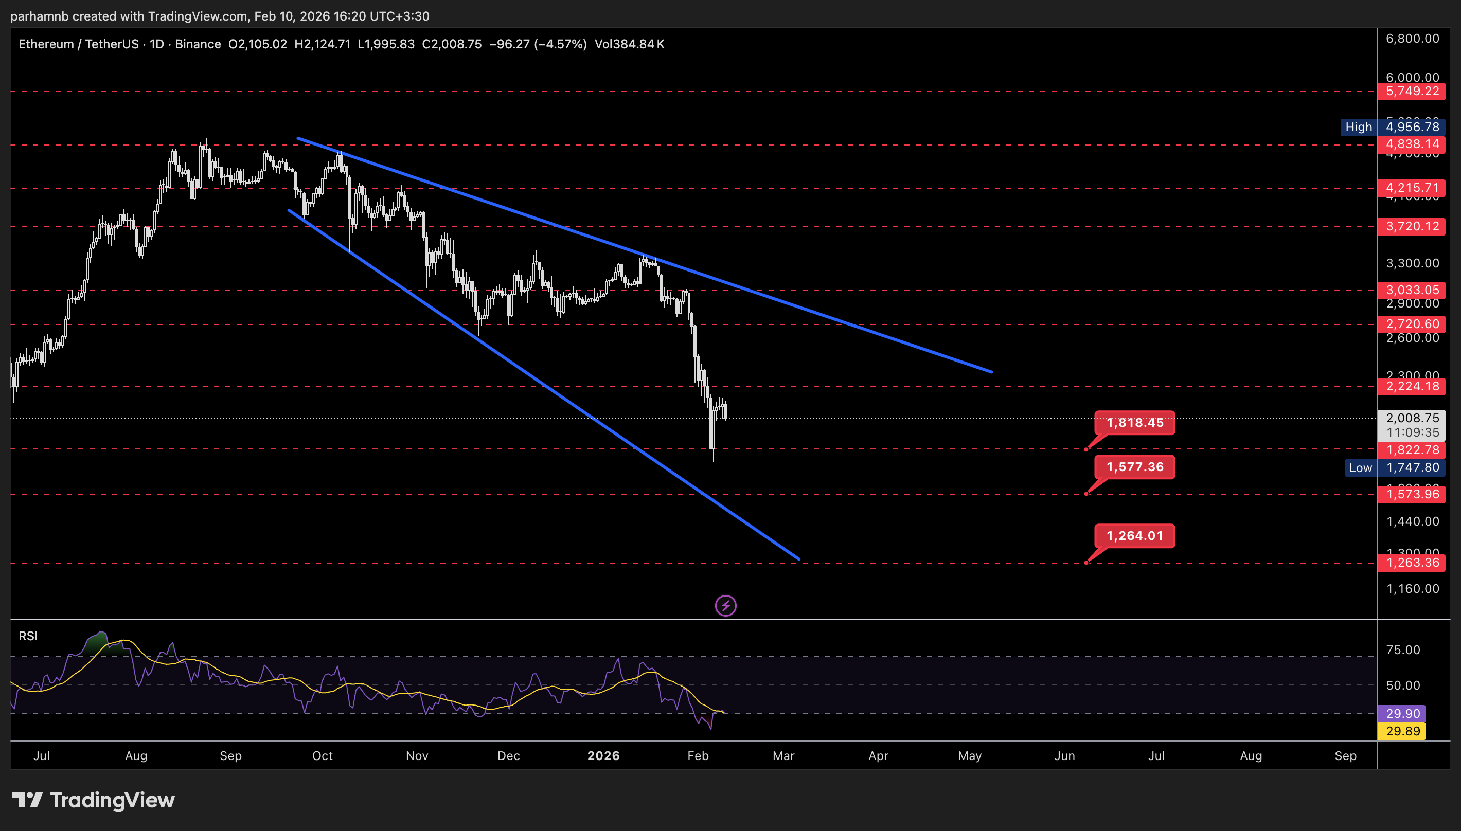Click the 3,033.05 red level tag
Screen dimensions: 1461x831
(x=1411, y=290)
